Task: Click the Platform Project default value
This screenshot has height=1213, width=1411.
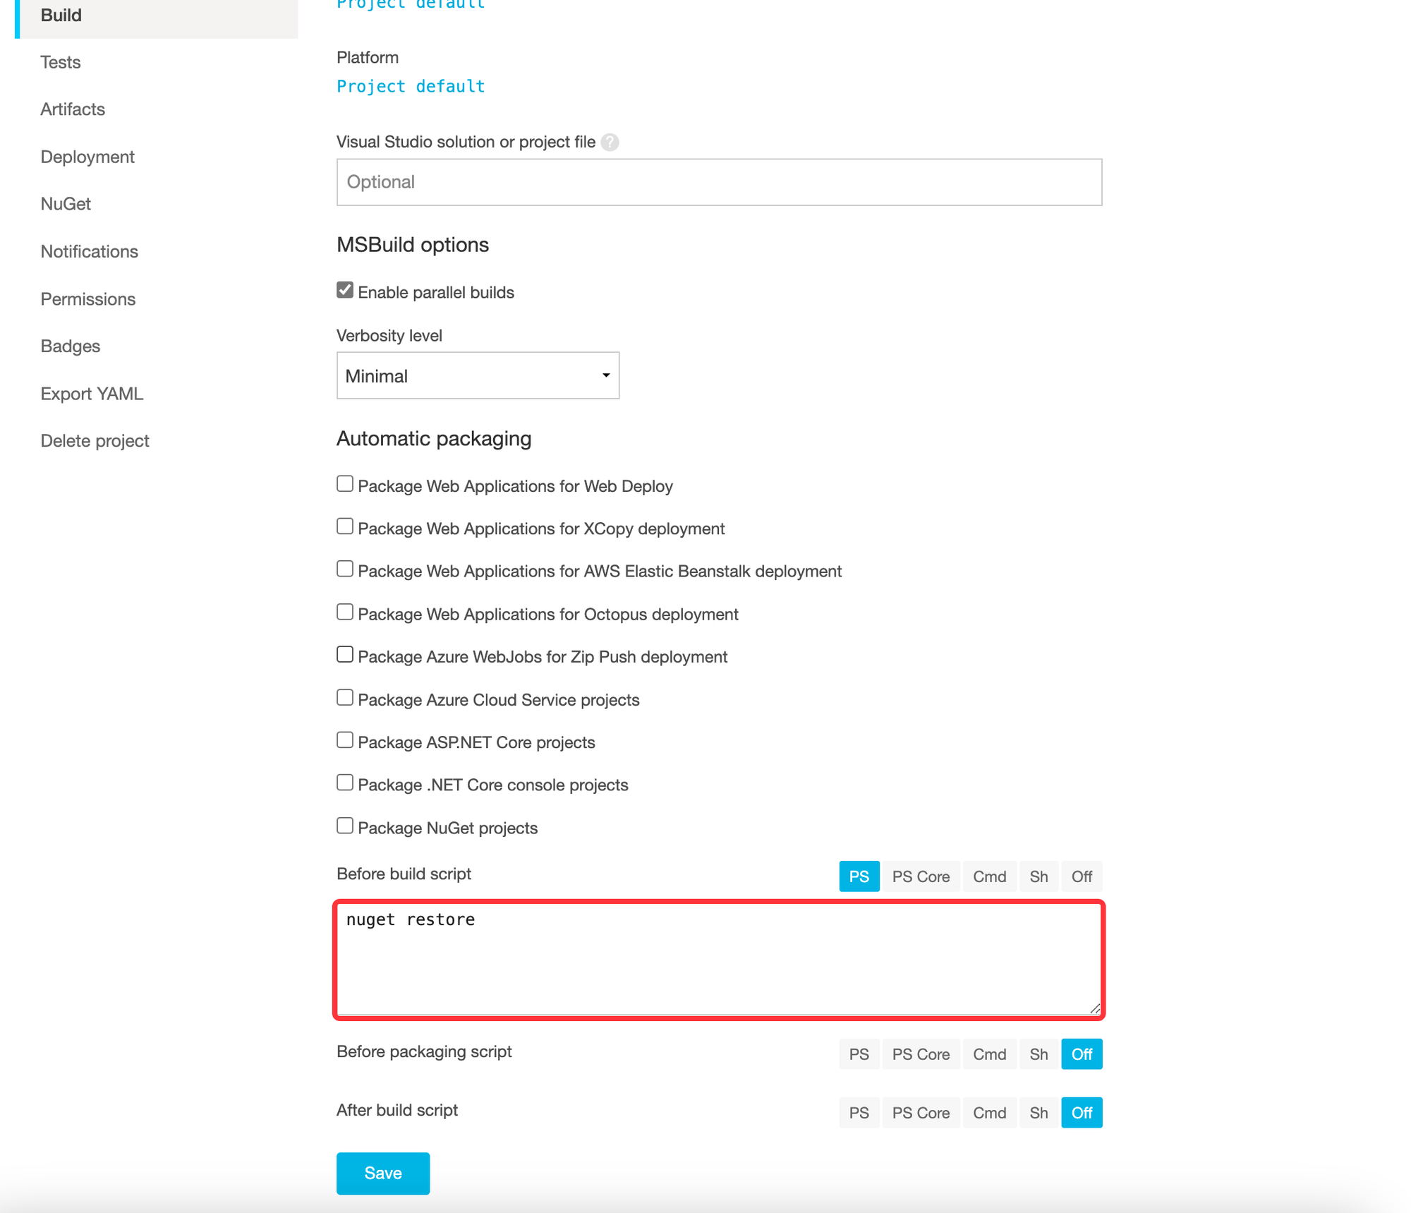Action: click(411, 86)
